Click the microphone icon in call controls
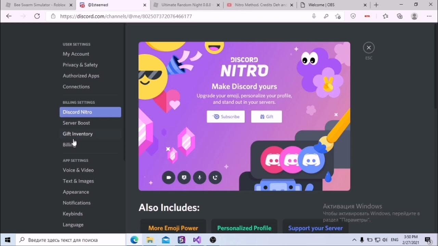 [x=199, y=178]
